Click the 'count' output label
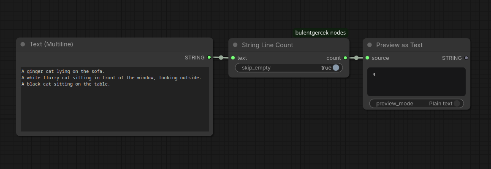Viewport: 491px width, 169px height. [x=334, y=58]
